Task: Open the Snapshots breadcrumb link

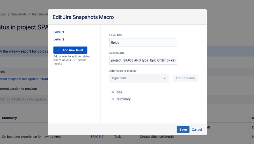Action: tap(19, 14)
